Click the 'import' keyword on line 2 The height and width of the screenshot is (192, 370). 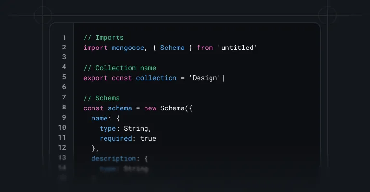[x=95, y=48]
